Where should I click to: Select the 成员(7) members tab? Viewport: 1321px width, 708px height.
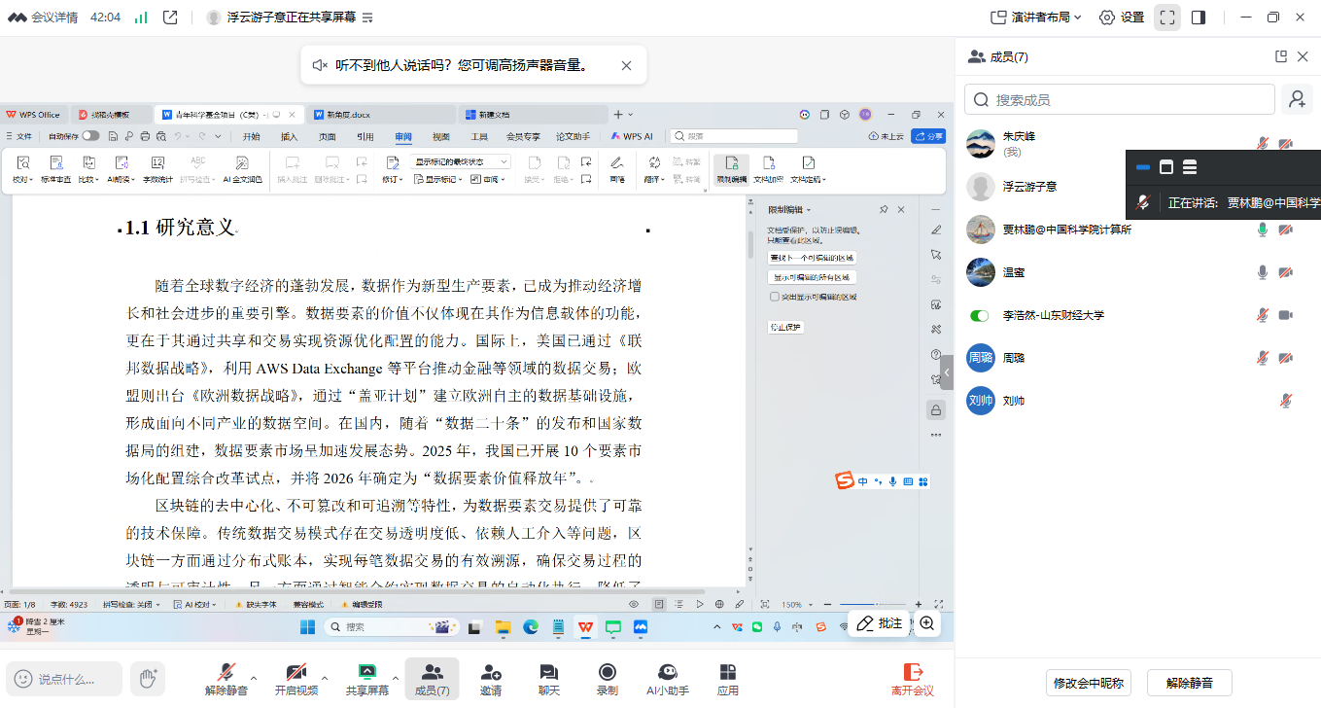[432, 678]
